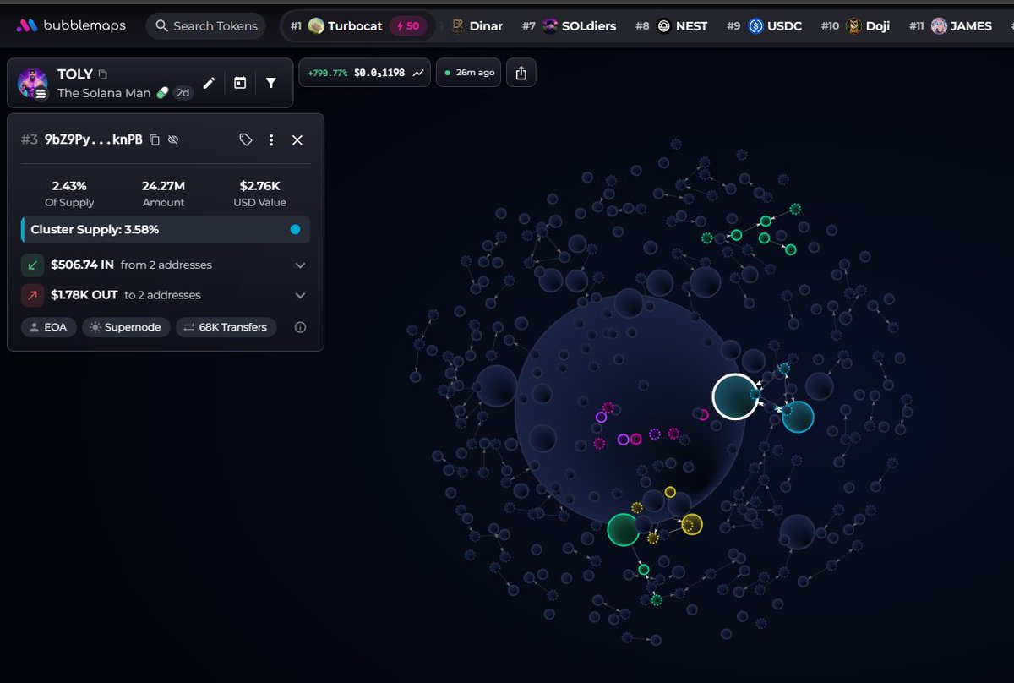The height and width of the screenshot is (683, 1014).
Task: Click the pencil edit icon beside TOLY
Action: click(209, 83)
